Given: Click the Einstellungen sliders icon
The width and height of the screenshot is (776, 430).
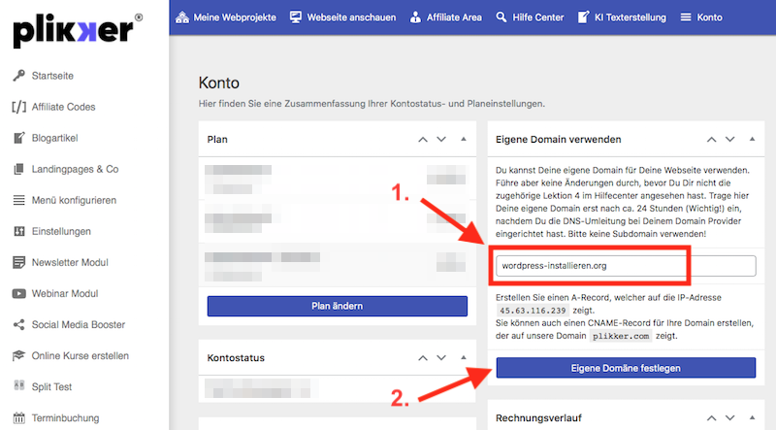Looking at the screenshot, I should (18, 231).
